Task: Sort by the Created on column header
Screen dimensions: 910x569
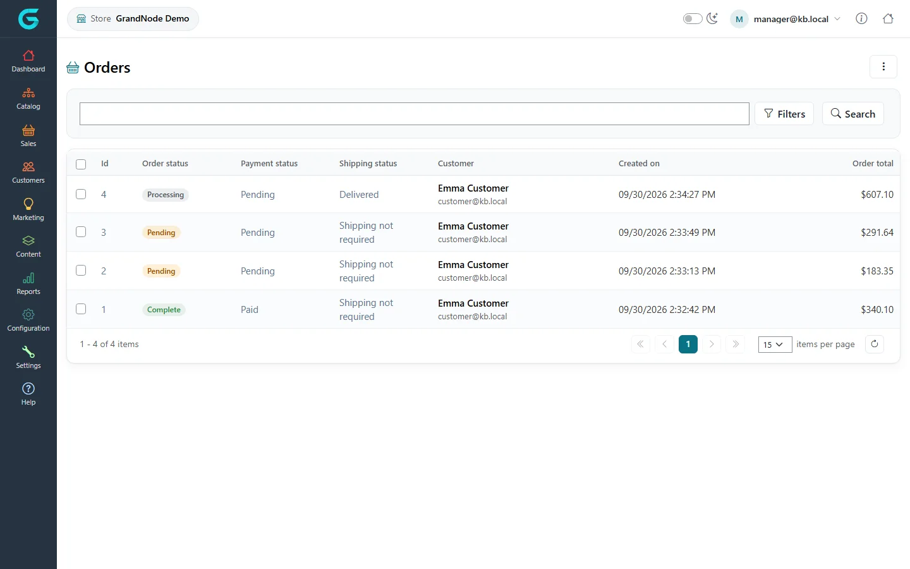Action: point(639,163)
